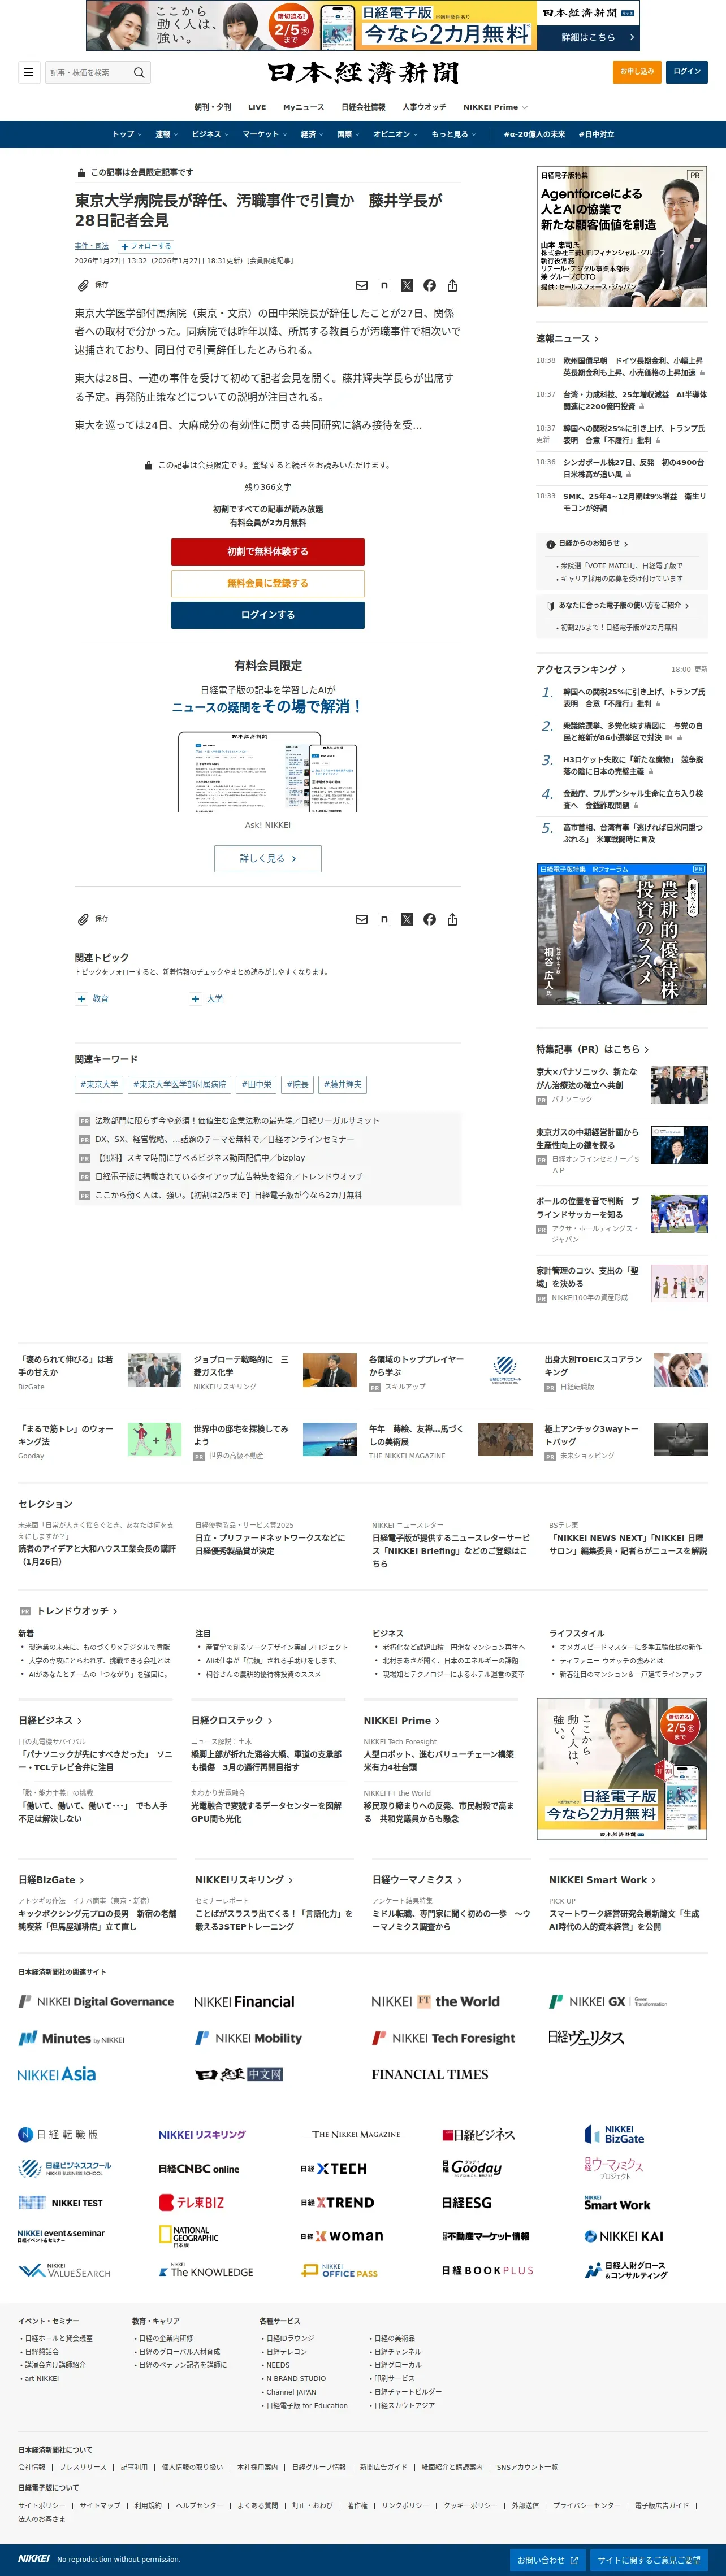
Task: Share to X, upper icon row
Action: (407, 285)
